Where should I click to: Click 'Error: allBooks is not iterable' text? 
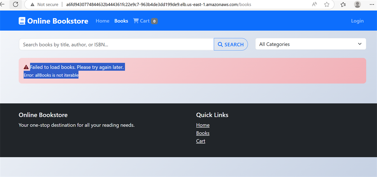click(51, 75)
